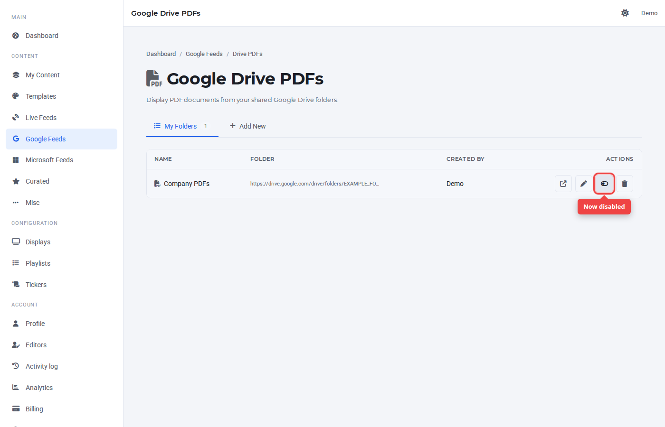Click the Activity log history icon
The width and height of the screenshot is (665, 427).
[16, 366]
